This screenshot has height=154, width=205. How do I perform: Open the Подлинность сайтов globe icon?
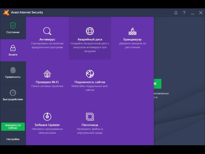90,74
